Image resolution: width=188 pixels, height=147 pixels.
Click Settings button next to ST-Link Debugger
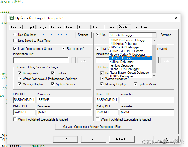(166, 35)
